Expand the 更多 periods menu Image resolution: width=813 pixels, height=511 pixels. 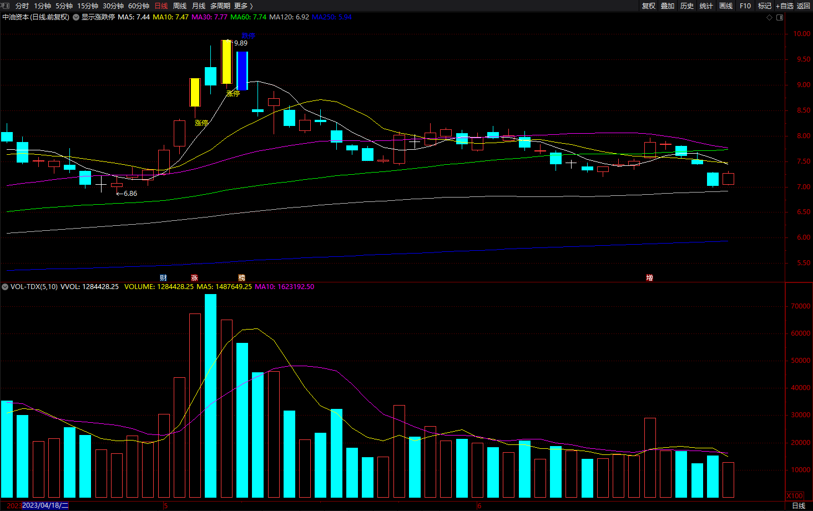point(243,6)
